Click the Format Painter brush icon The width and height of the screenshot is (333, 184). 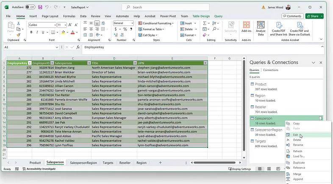point(19,35)
